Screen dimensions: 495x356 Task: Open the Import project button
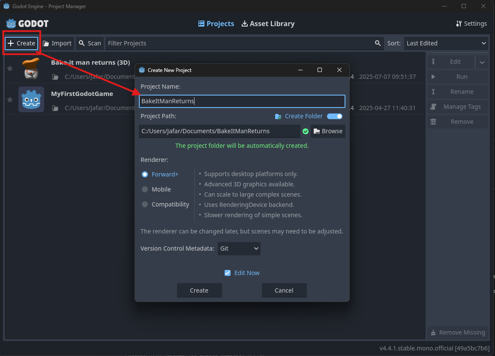(57, 43)
